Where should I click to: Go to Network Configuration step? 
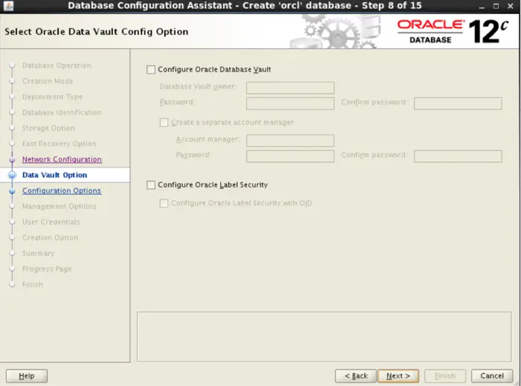(62, 159)
